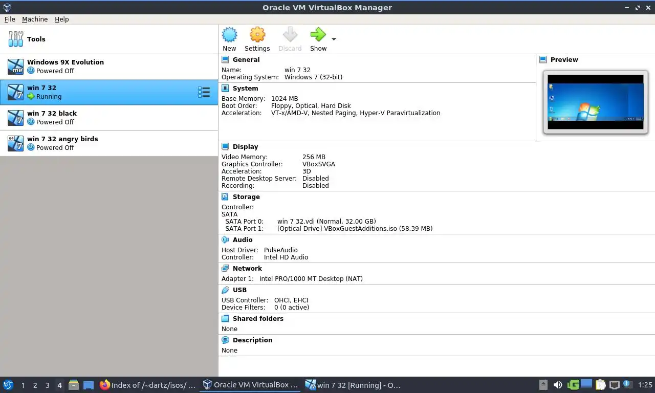Screen dimensions: 655x393
Task: Select the win 7 32 angry birds VM
Action: (x=109, y=143)
